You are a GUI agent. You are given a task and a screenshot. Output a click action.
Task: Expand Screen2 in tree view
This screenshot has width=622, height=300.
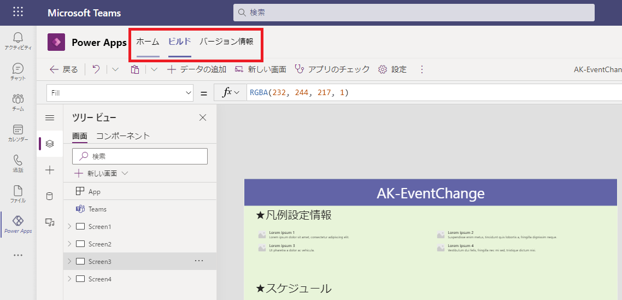tap(69, 244)
